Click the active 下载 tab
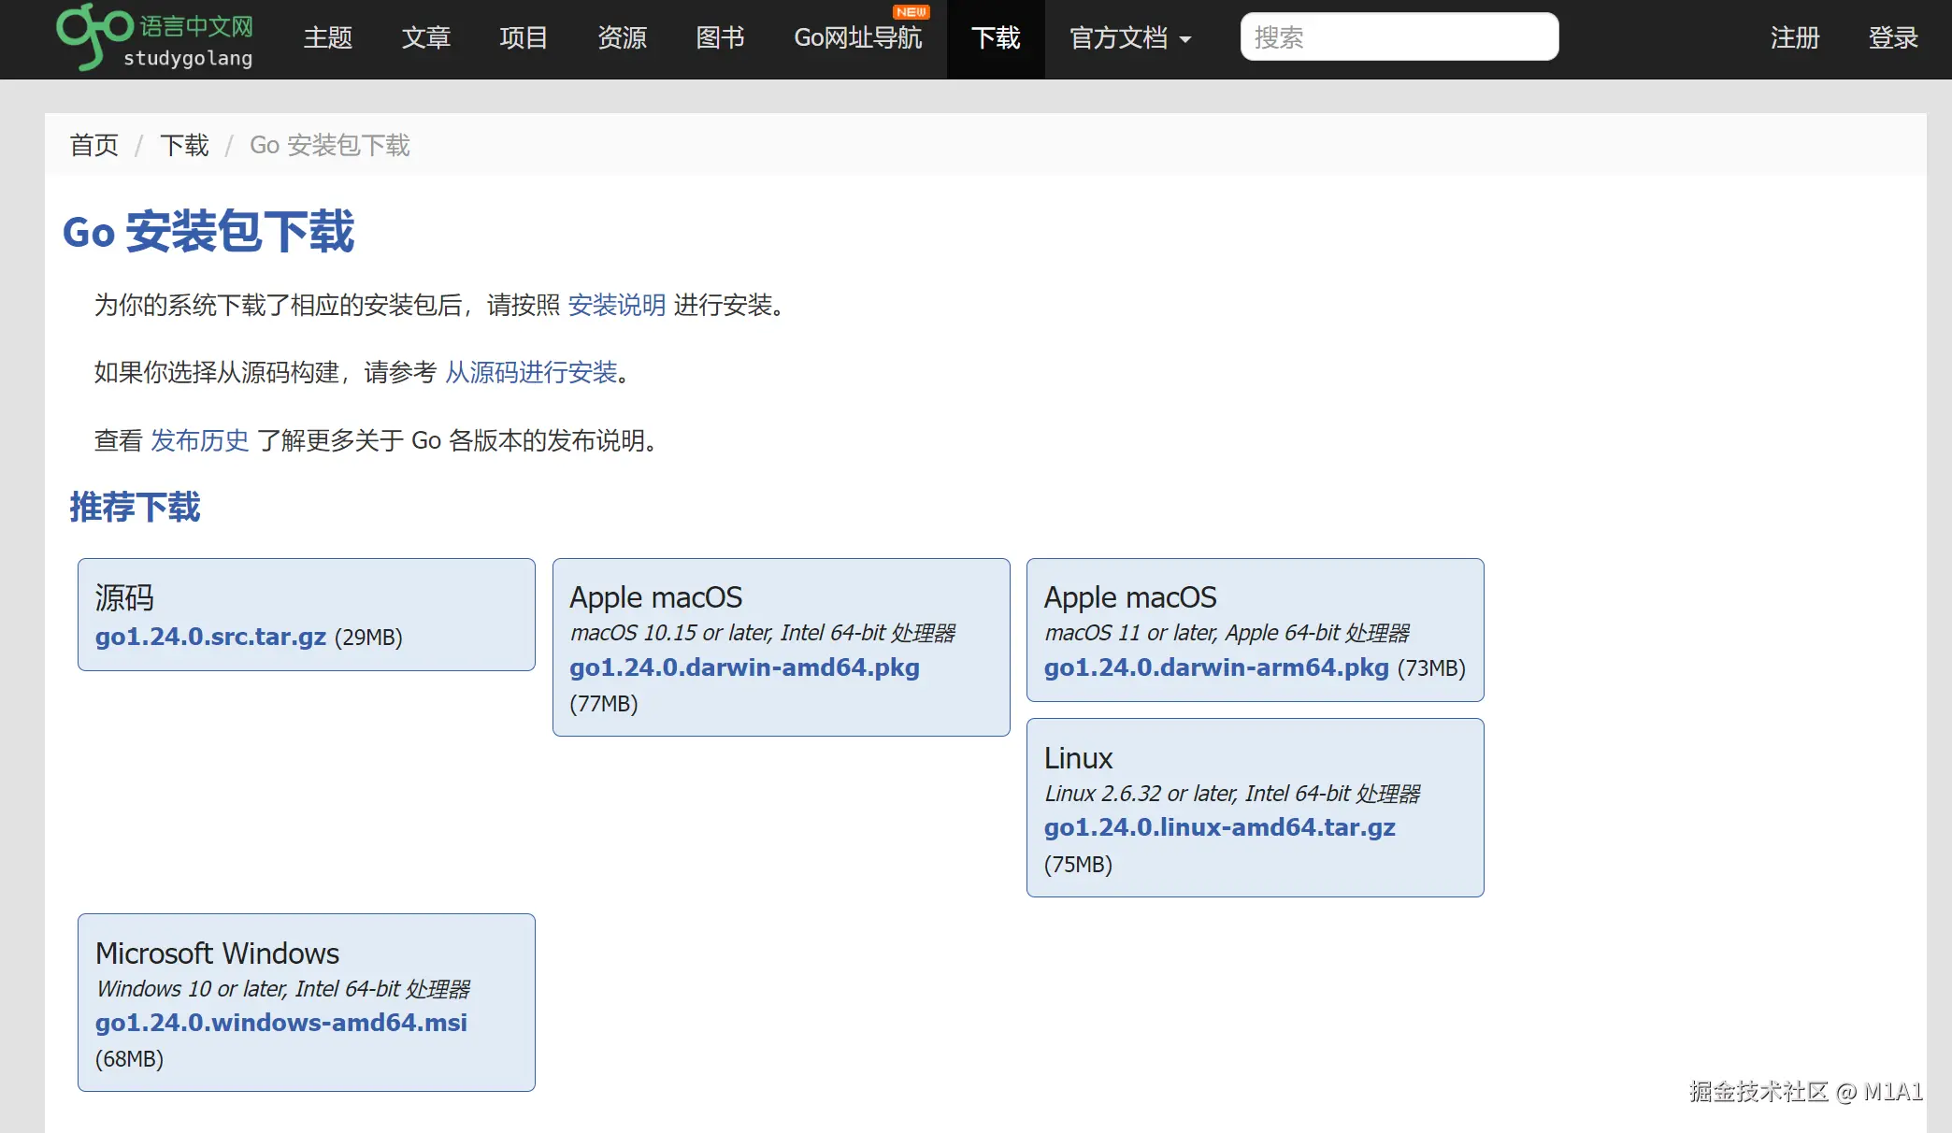The height and width of the screenshot is (1133, 1952). pyautogui.click(x=996, y=38)
